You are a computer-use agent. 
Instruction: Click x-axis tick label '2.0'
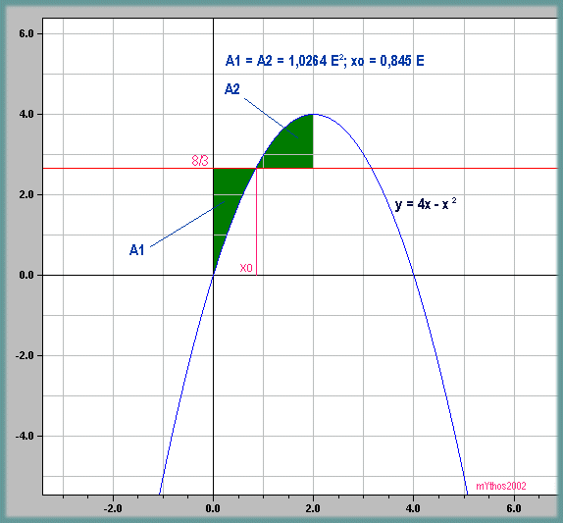[x=313, y=508]
